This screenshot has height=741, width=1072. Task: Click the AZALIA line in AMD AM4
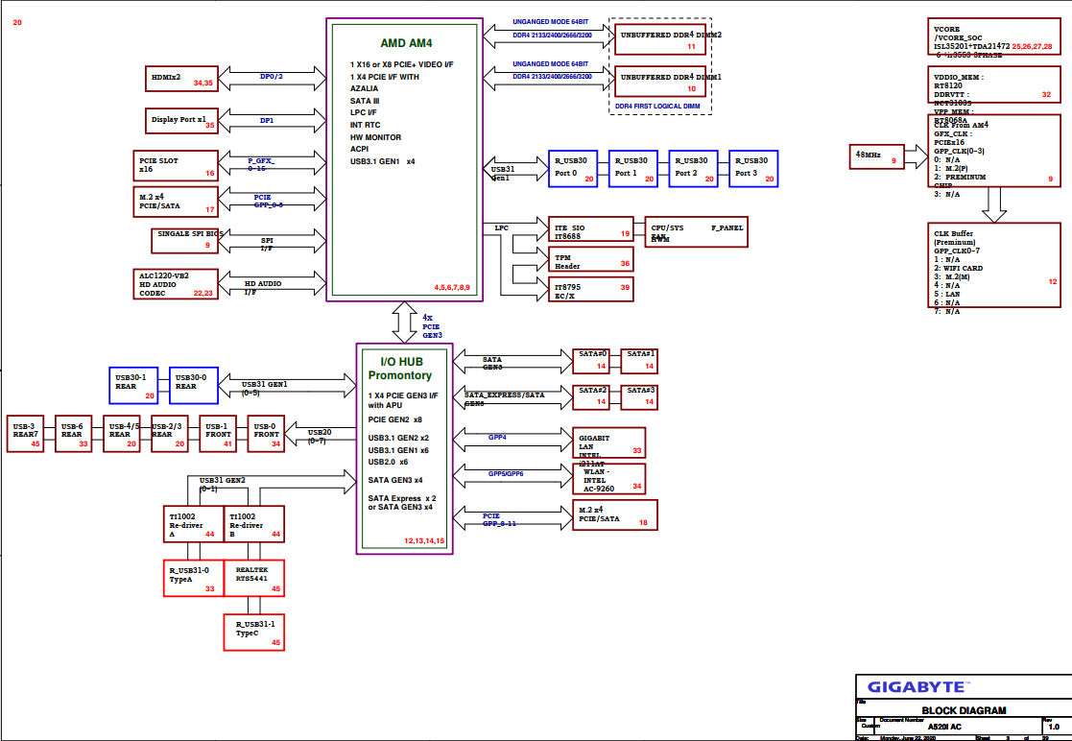click(365, 89)
